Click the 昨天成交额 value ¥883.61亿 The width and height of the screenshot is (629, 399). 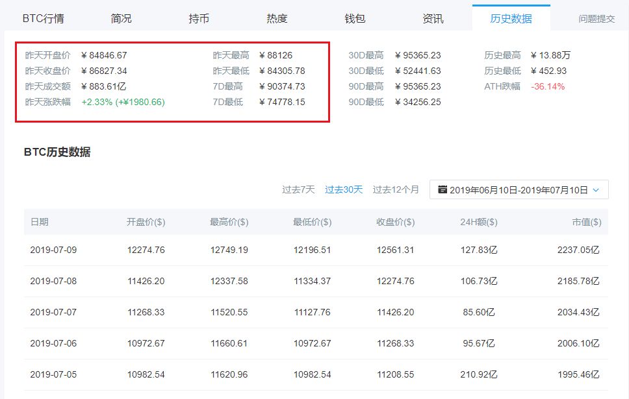[104, 86]
